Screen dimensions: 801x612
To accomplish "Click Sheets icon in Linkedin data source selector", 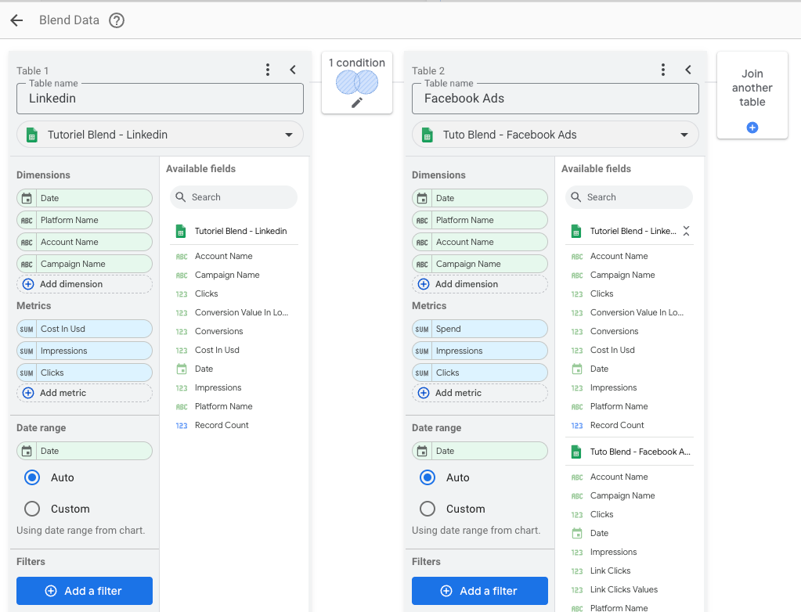I will [x=31, y=135].
